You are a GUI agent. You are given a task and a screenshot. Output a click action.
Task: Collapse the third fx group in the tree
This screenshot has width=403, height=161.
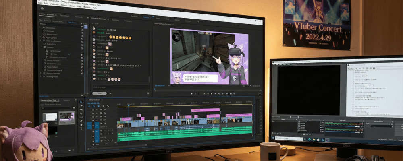pyautogui.click(x=40, y=40)
